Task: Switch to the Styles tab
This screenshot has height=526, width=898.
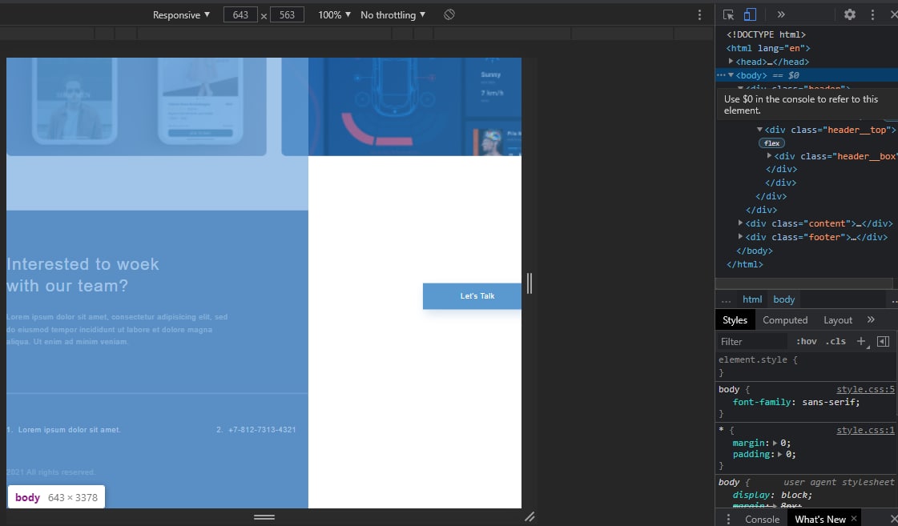Action: point(735,320)
